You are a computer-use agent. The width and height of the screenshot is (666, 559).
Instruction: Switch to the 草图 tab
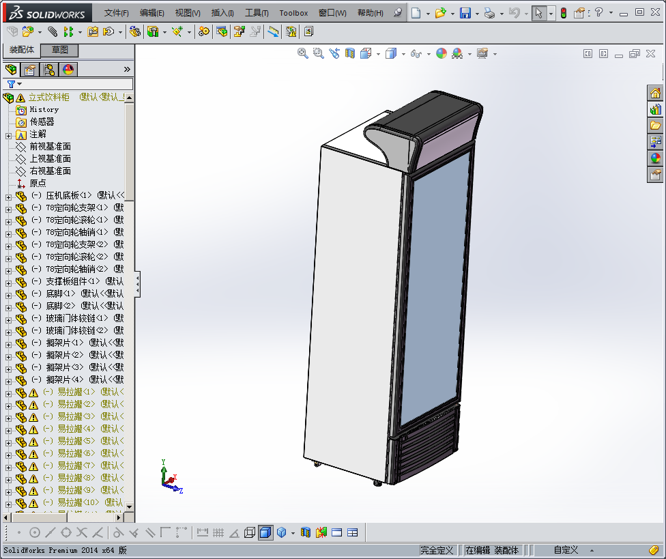tap(60, 50)
